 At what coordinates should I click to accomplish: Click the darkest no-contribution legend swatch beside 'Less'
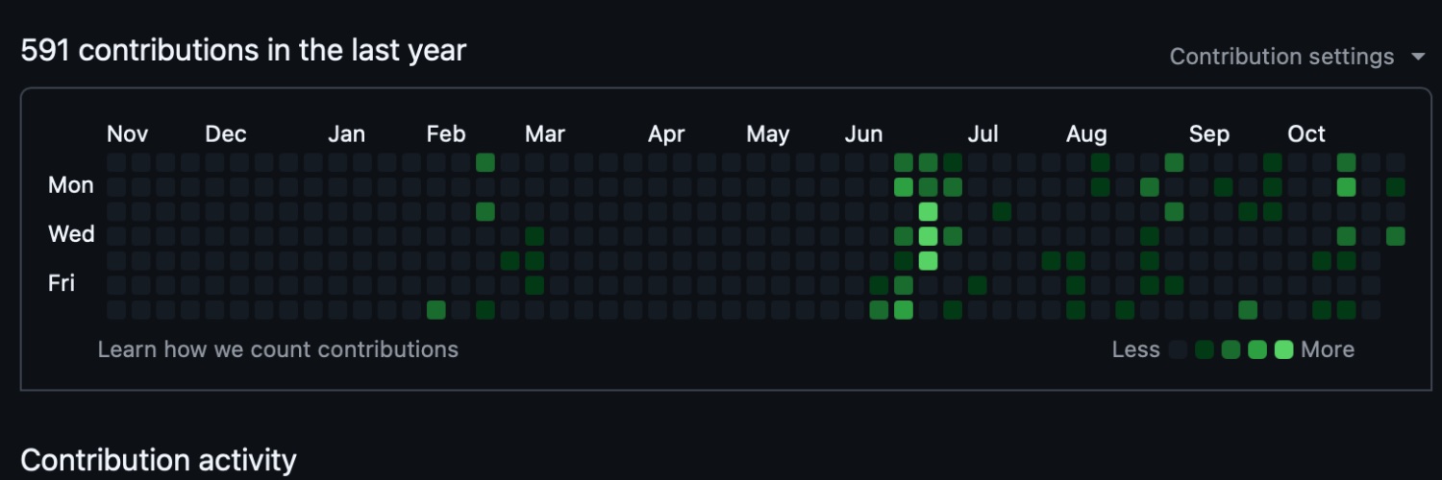coord(1178,350)
